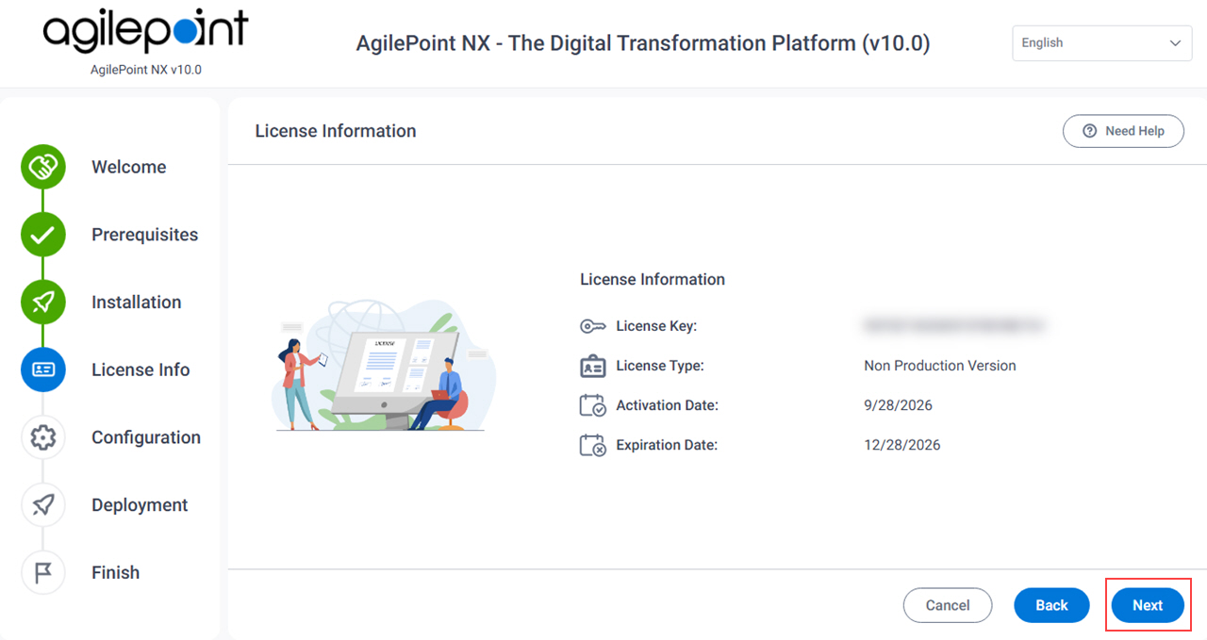Click the License Key key icon
This screenshot has height=640, width=1207.
point(593,326)
